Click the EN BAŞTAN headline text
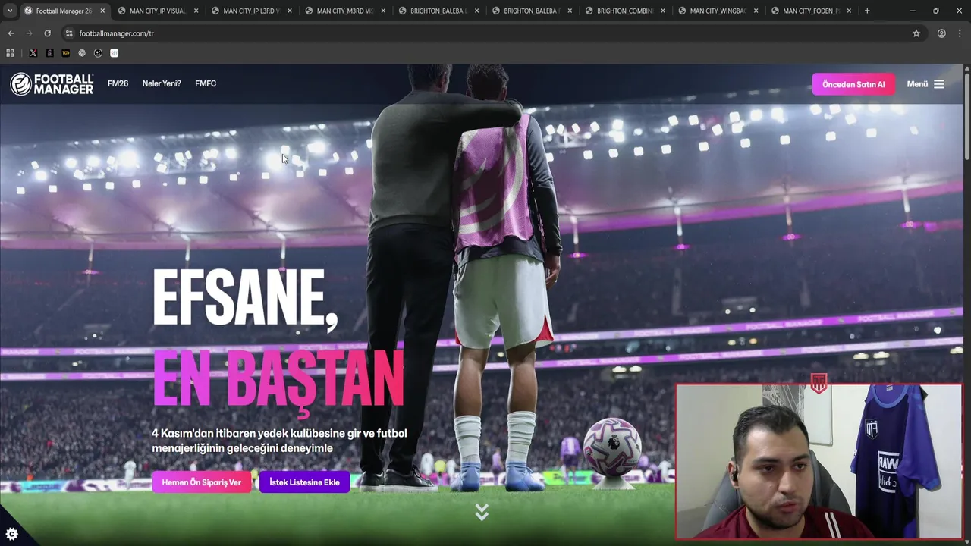The image size is (971, 546). (278, 380)
